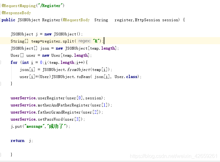Click the int keyword in the for loop

(x=26, y=63)
